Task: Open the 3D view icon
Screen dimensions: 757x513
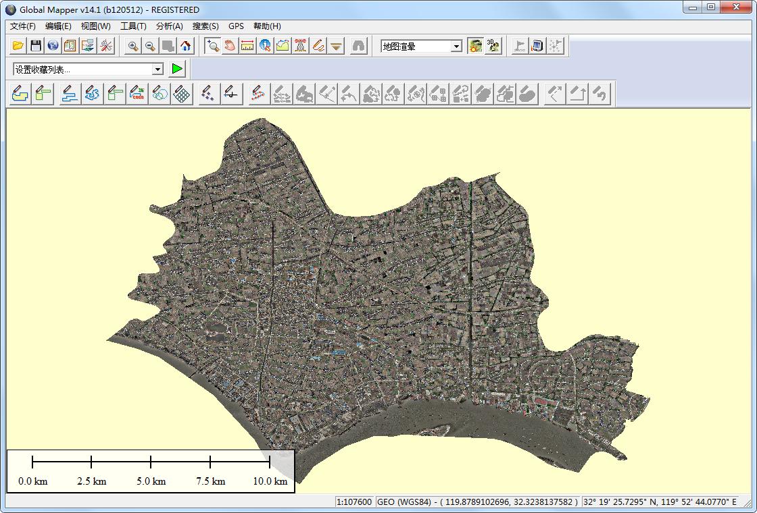Action: [x=493, y=46]
